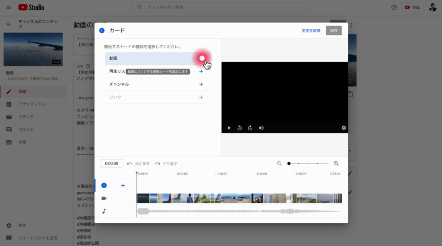Add a 再生リスト card with its plus
The height and width of the screenshot is (246, 442).
tap(201, 72)
